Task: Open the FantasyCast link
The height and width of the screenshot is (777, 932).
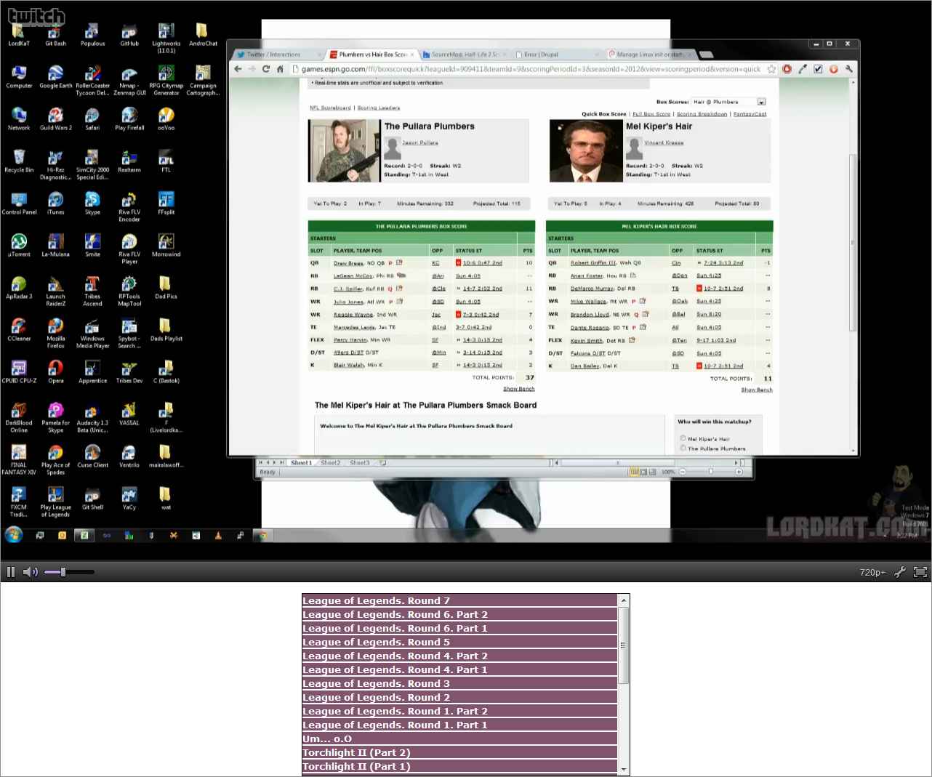Action: (750, 114)
